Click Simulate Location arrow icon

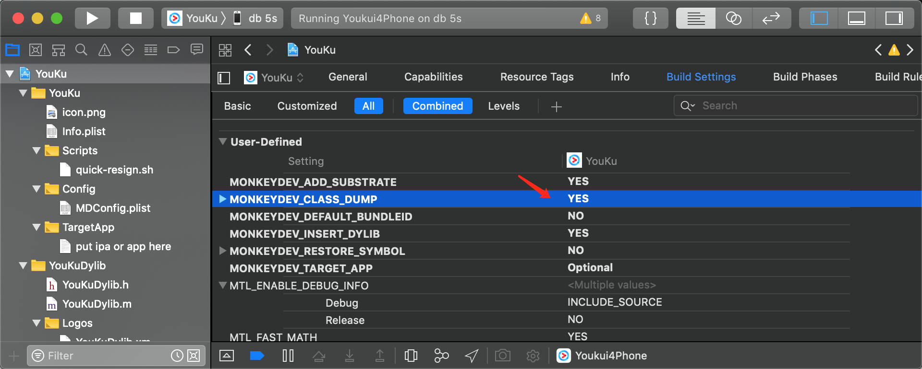[x=472, y=356]
